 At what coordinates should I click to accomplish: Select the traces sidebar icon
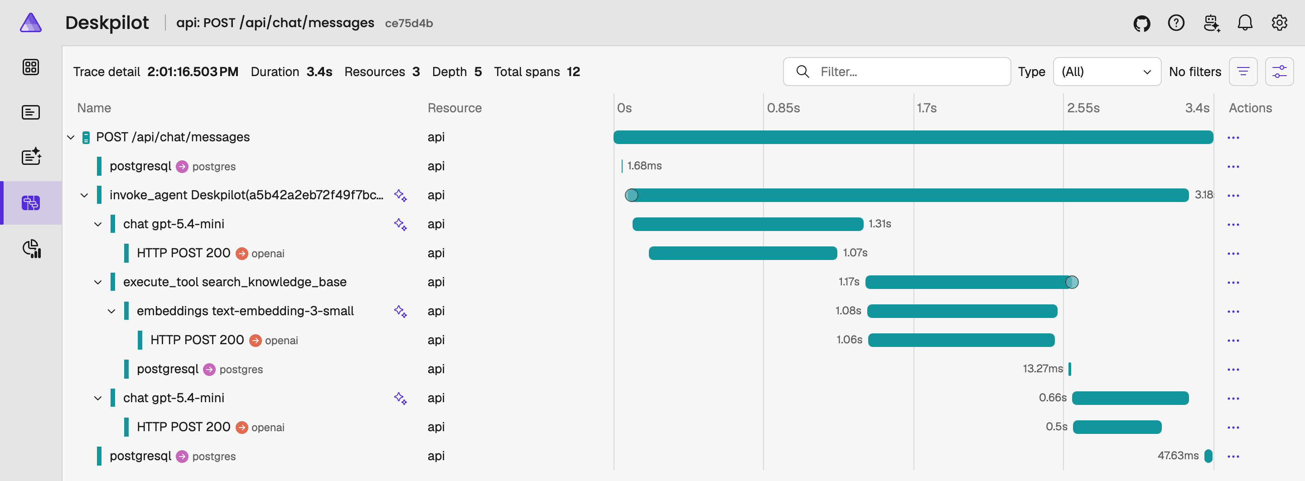(31, 202)
